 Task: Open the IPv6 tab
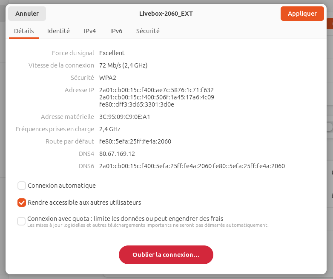116,31
